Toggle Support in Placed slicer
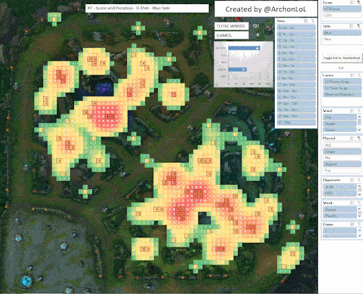Viewport: 363px width, 294px height. coord(342,163)
